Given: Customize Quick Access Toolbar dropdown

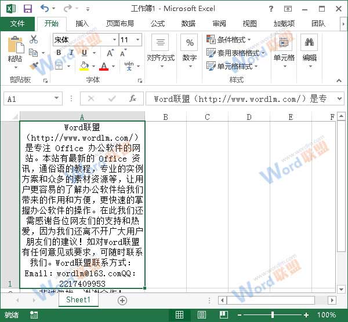Looking at the screenshot, I should tap(88, 9).
